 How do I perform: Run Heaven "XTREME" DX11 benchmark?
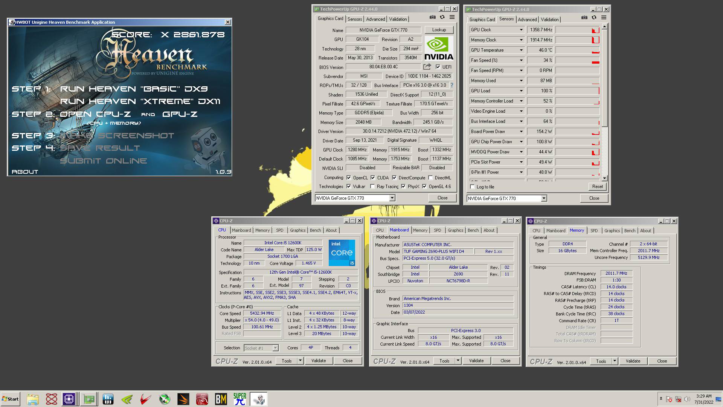pos(140,101)
